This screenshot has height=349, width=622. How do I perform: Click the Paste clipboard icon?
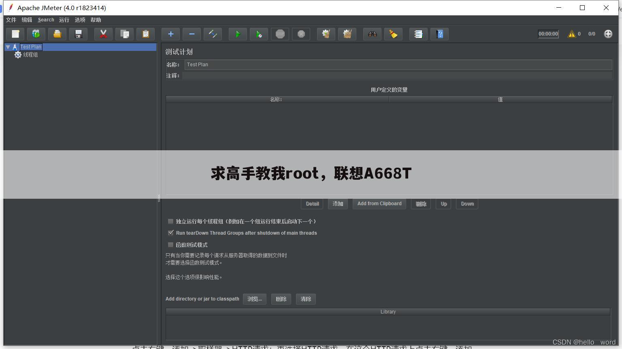click(146, 34)
